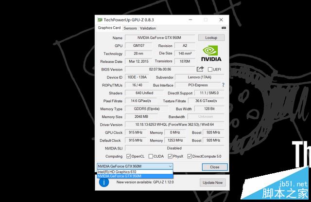Viewport: 311px width, 202px height.
Task: Choose NVIDIA GeForce GTX 950M list option
Action: [x=135, y=176]
